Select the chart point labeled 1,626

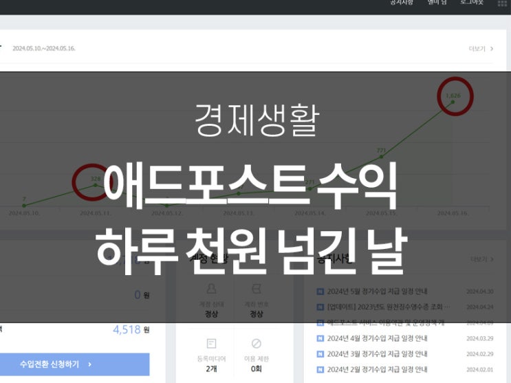click(453, 102)
